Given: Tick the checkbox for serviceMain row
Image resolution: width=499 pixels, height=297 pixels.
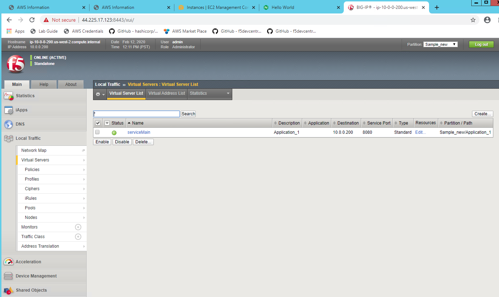Looking at the screenshot, I should [97, 132].
